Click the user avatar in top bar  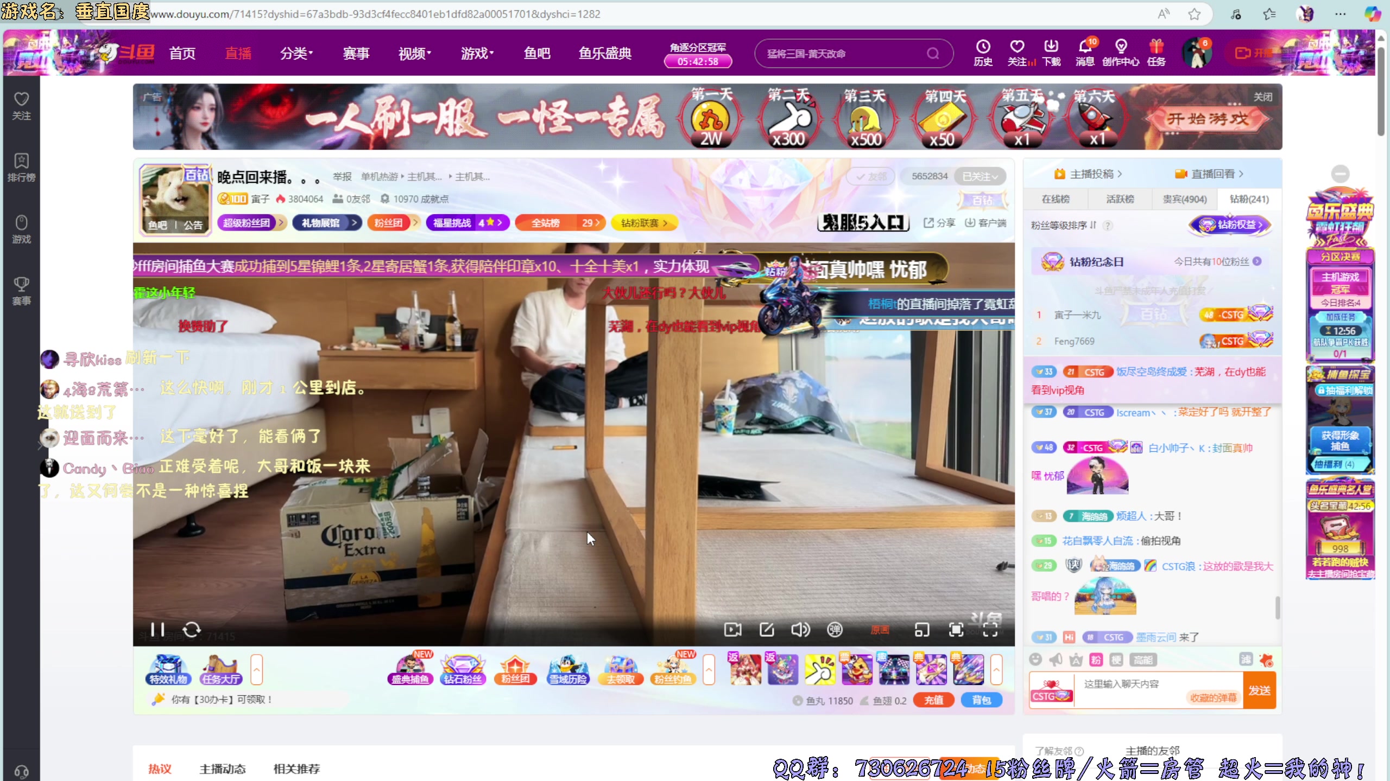point(1197,53)
